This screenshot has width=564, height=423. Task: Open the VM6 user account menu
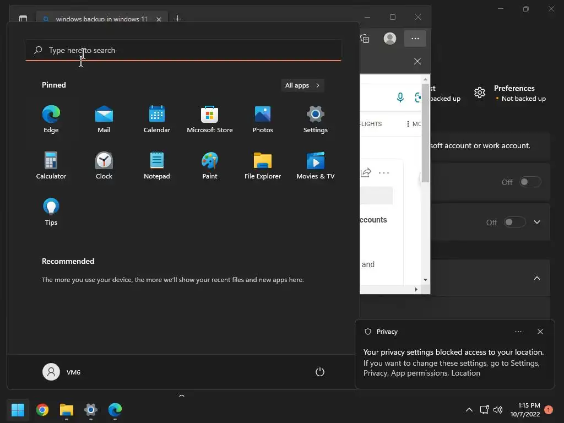click(x=62, y=372)
